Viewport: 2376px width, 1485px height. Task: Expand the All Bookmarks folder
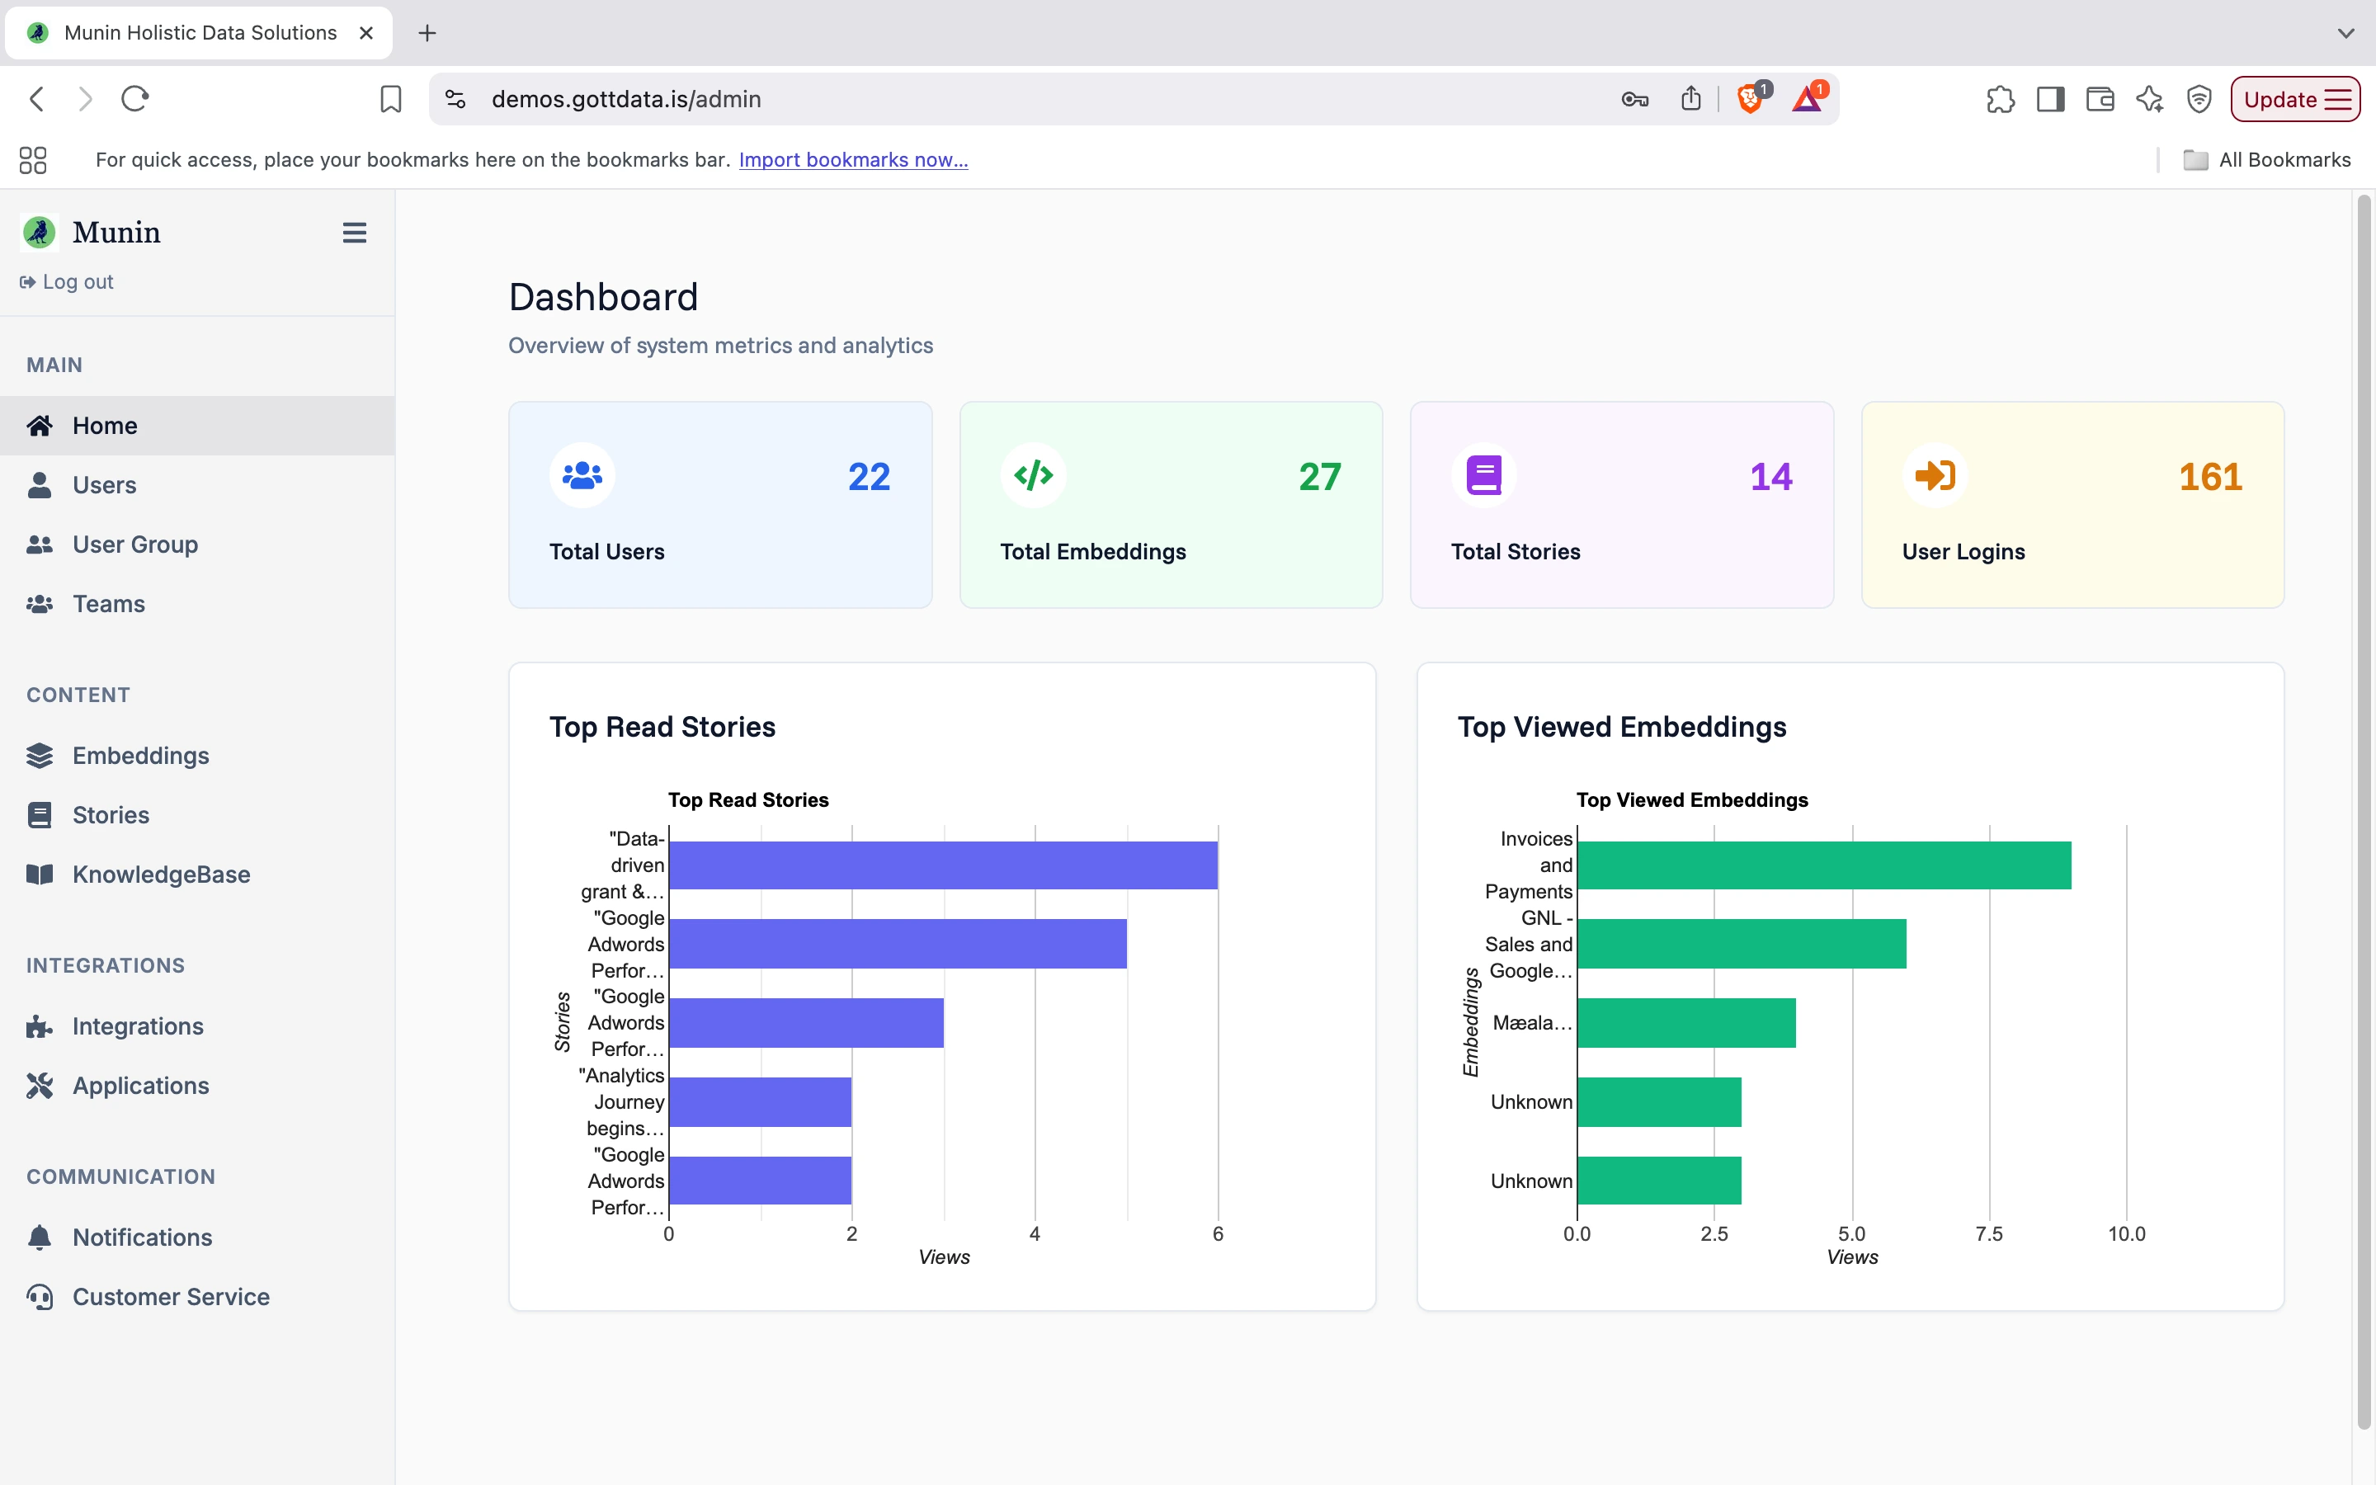click(2266, 158)
